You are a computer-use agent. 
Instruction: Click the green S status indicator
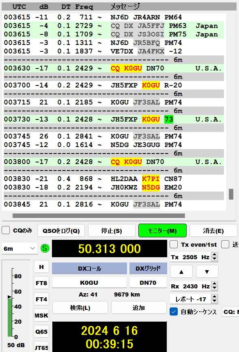45,248
